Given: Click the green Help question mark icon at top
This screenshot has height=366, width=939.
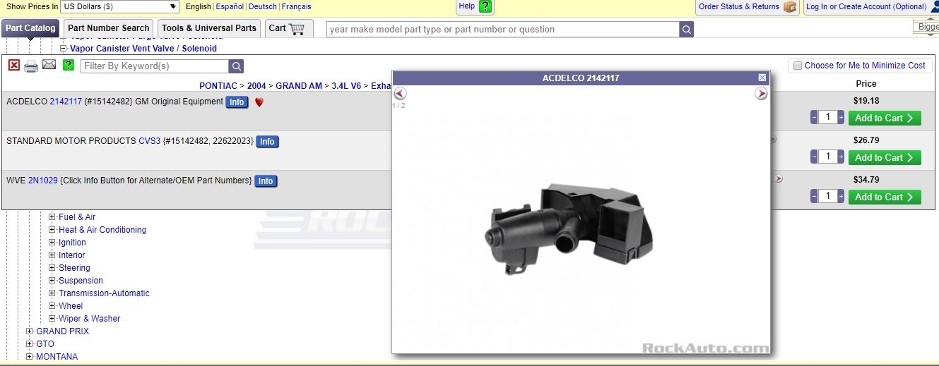Looking at the screenshot, I should 485,6.
